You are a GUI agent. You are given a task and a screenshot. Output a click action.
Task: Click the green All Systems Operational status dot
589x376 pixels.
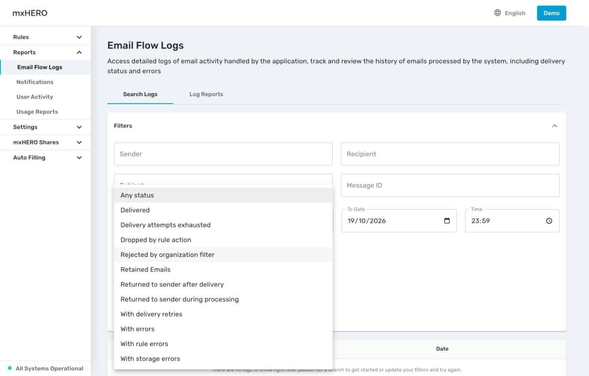(x=10, y=368)
